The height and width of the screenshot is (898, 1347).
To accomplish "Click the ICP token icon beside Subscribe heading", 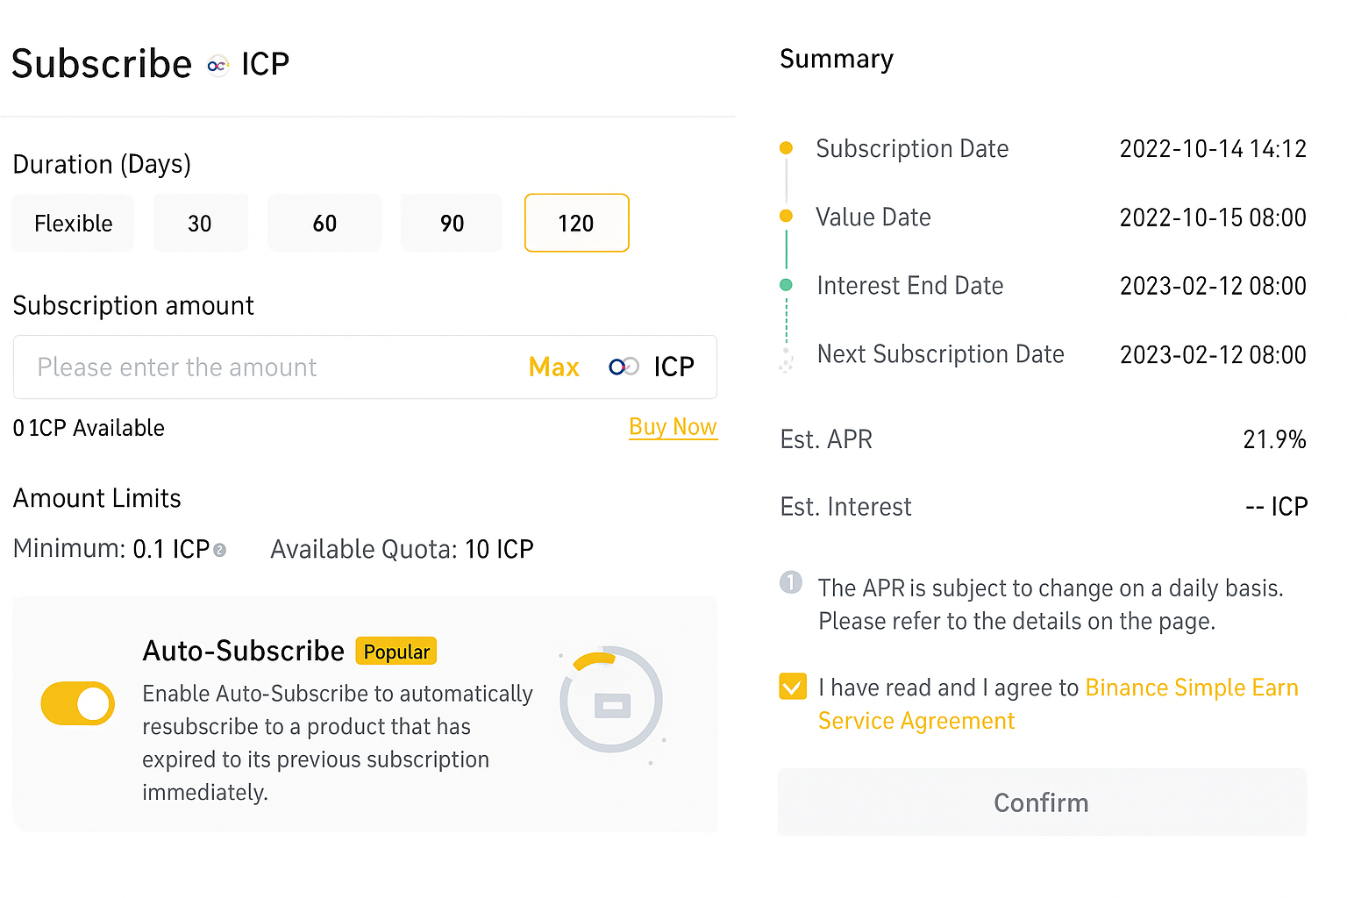I will 217,65.
